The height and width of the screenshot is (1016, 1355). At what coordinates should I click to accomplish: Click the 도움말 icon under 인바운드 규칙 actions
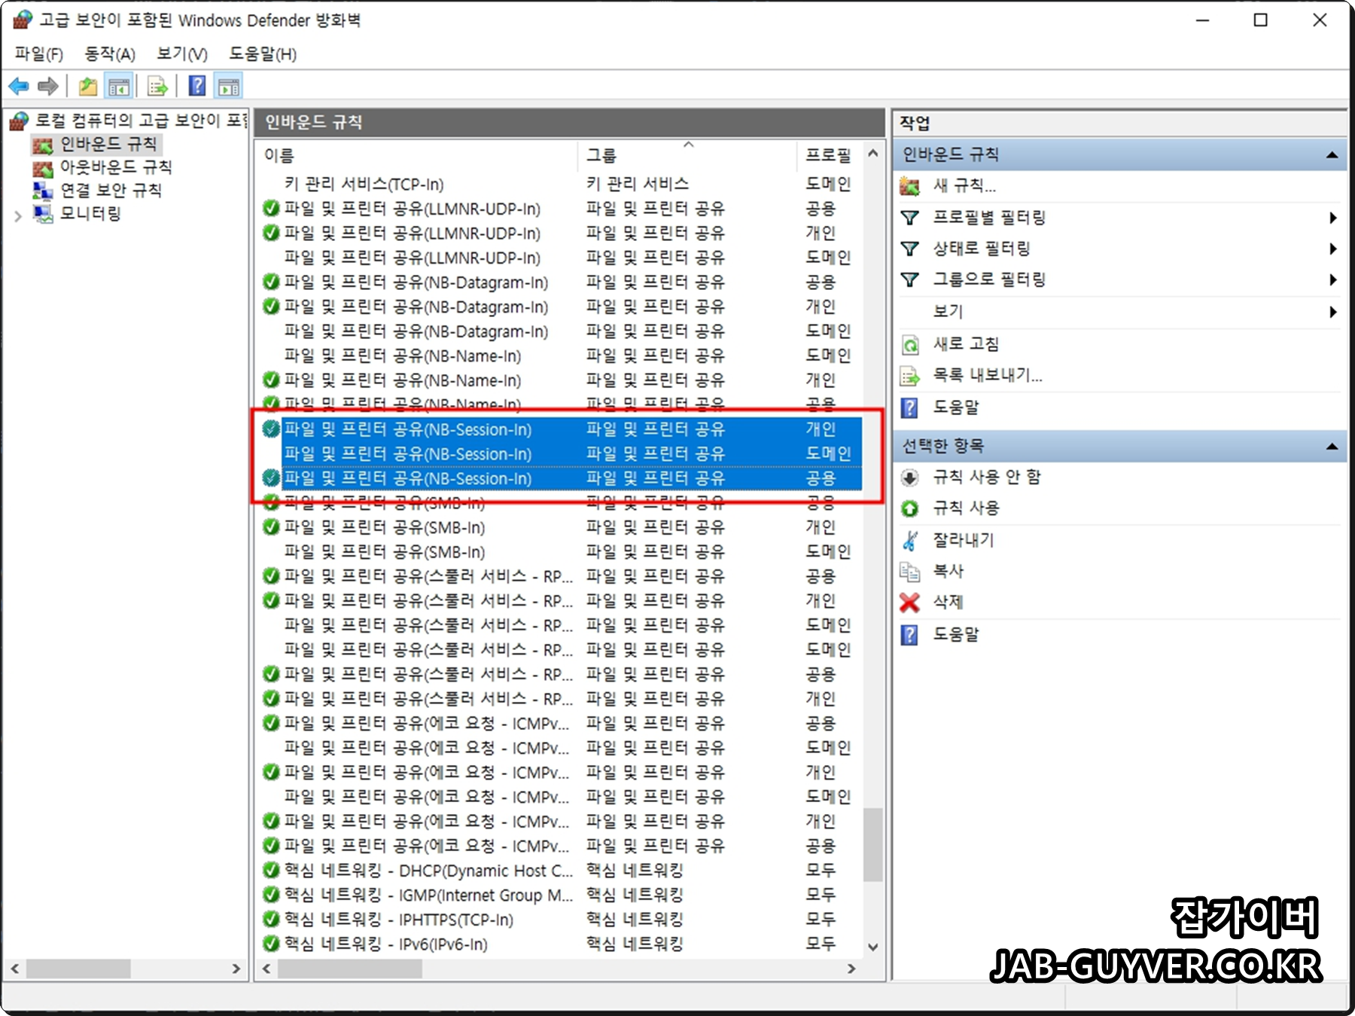pos(910,408)
